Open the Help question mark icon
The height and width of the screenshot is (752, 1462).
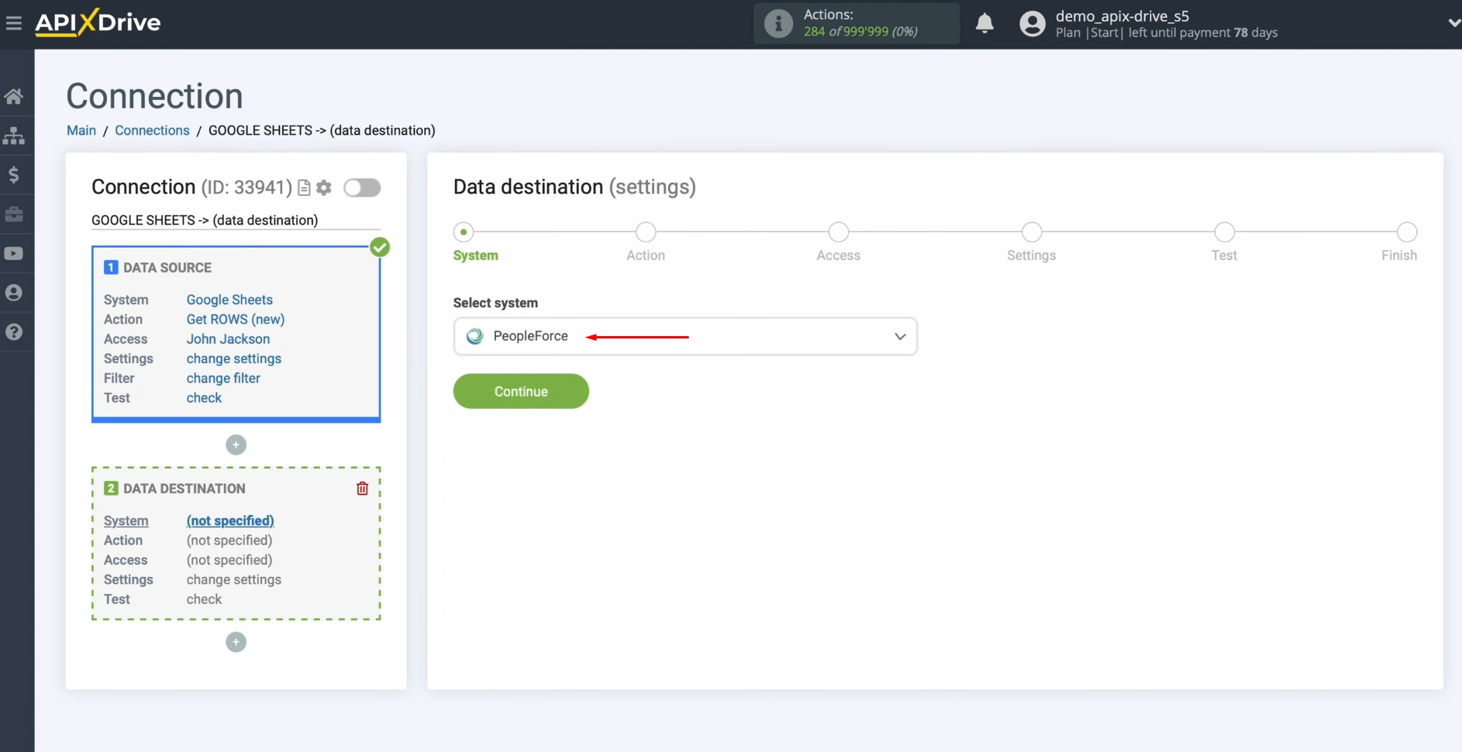pyautogui.click(x=14, y=331)
